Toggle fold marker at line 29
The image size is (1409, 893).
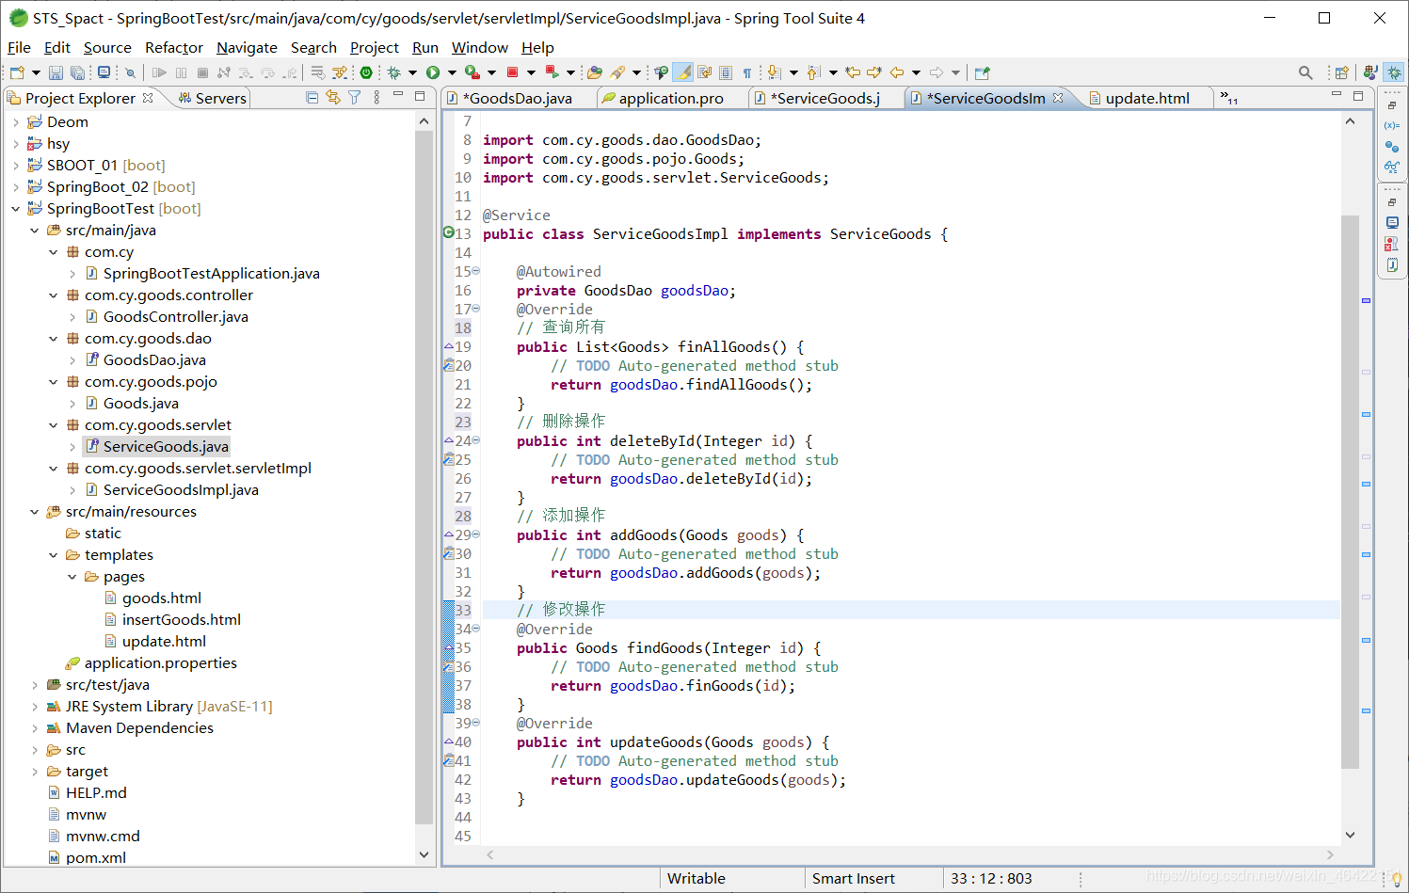pyautogui.click(x=476, y=534)
